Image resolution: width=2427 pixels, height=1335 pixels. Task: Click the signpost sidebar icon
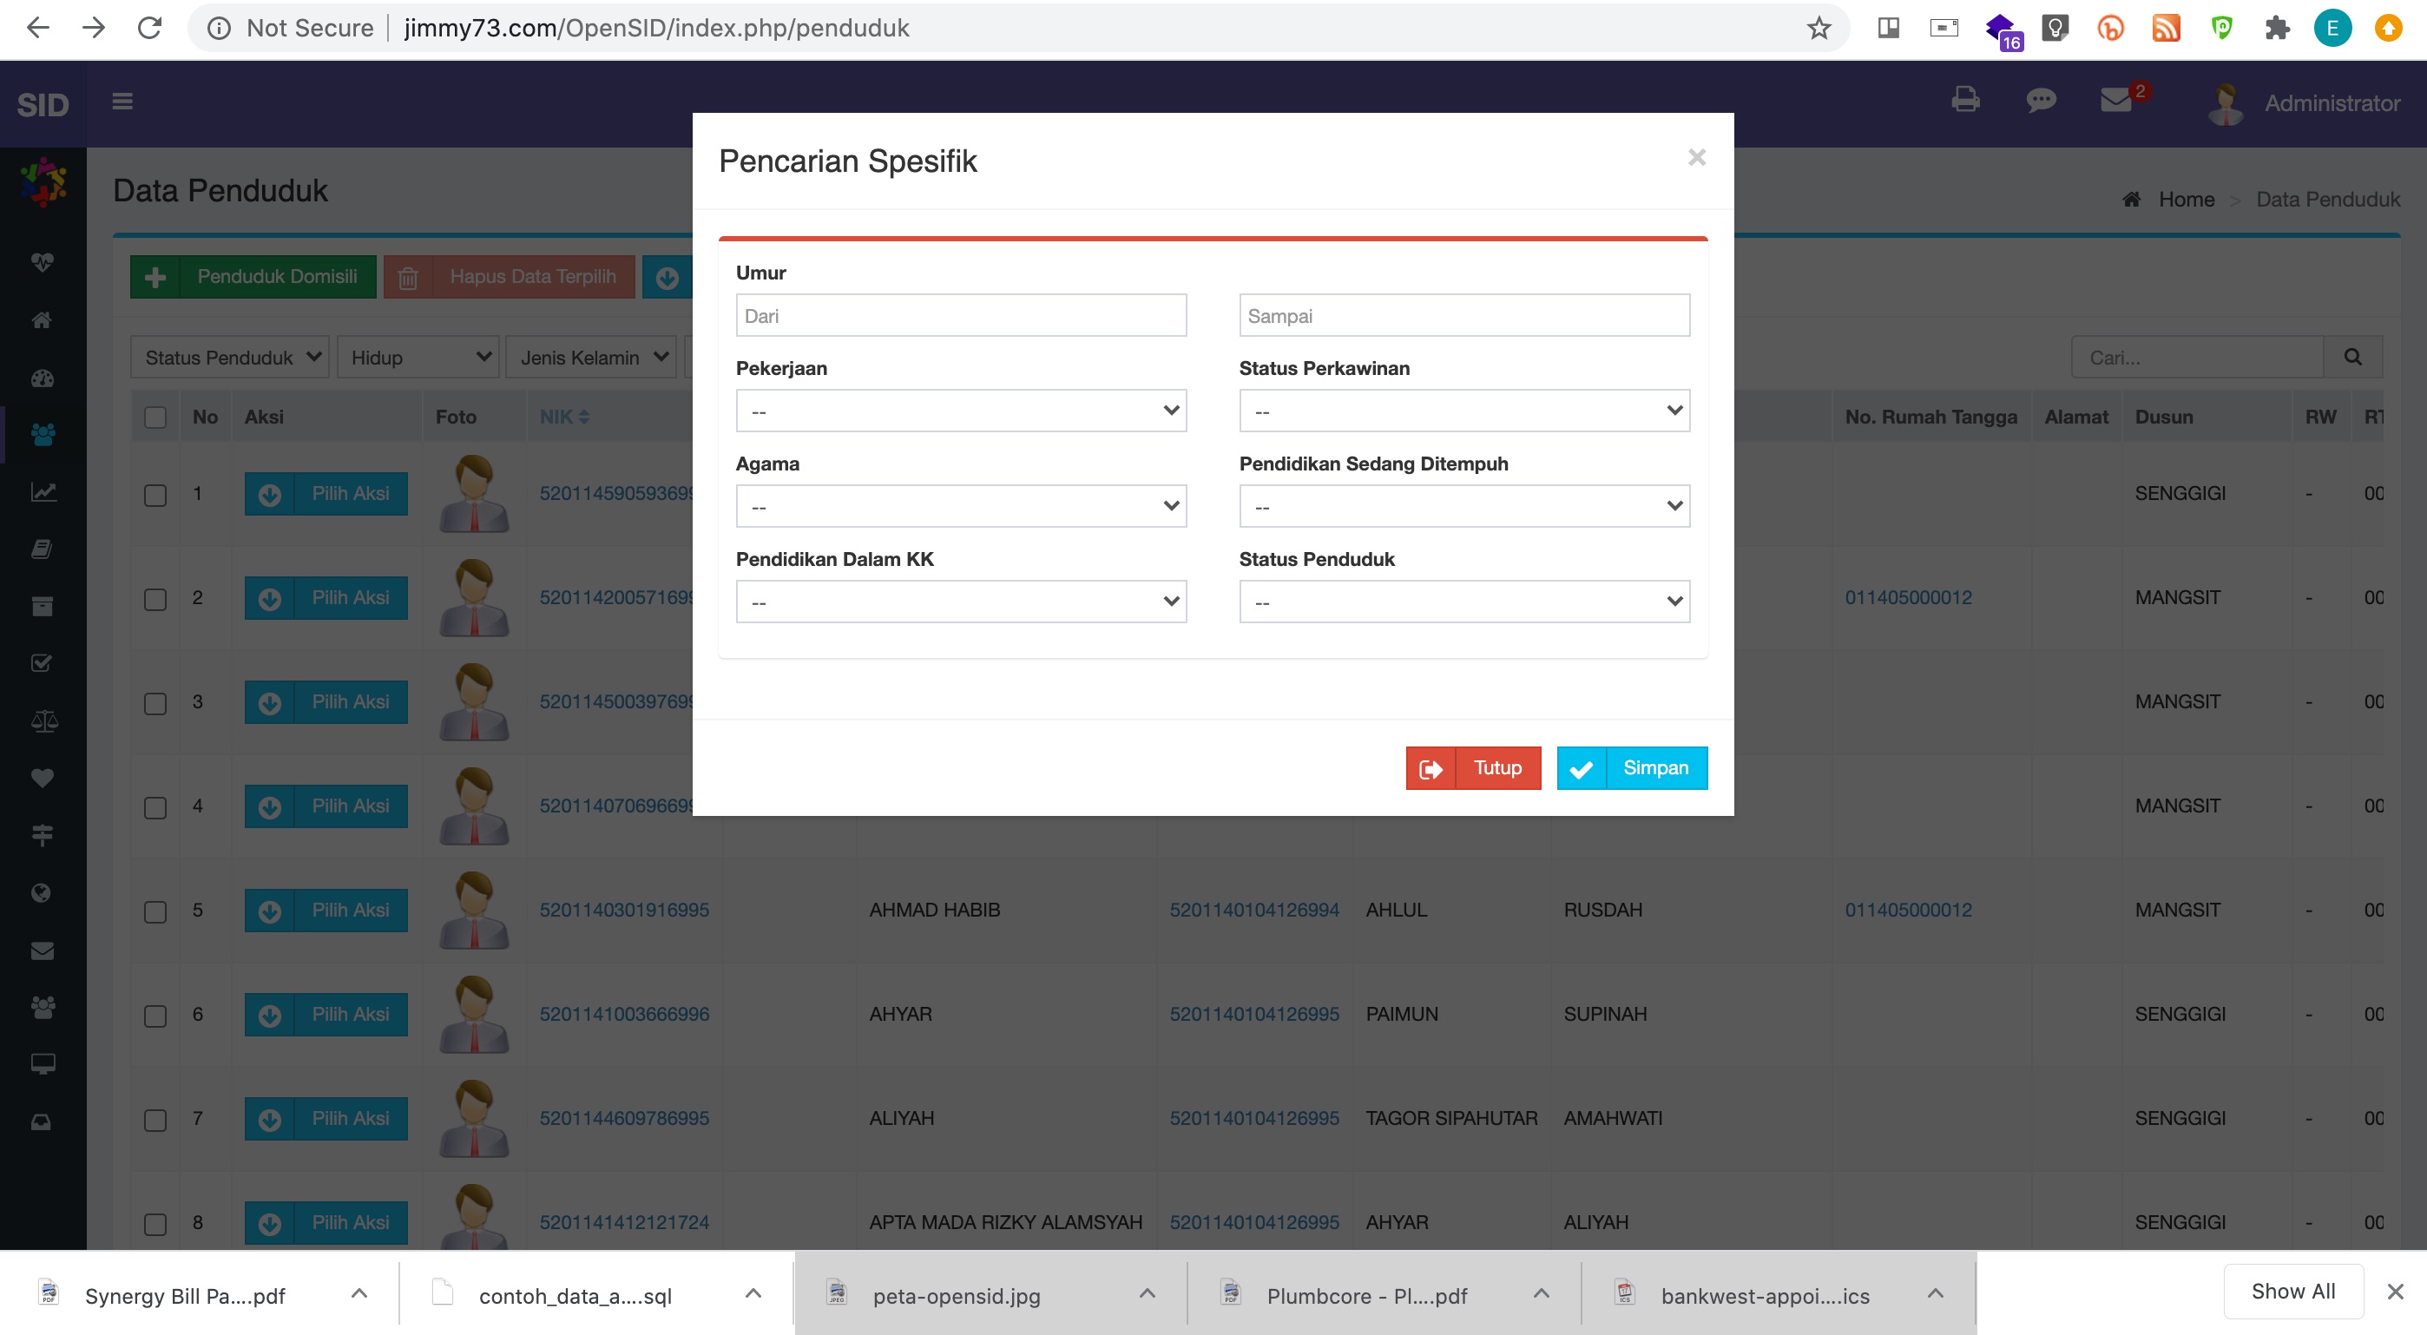point(43,835)
